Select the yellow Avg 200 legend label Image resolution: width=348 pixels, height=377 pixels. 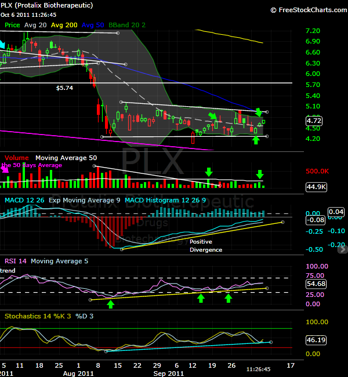(x=64, y=25)
